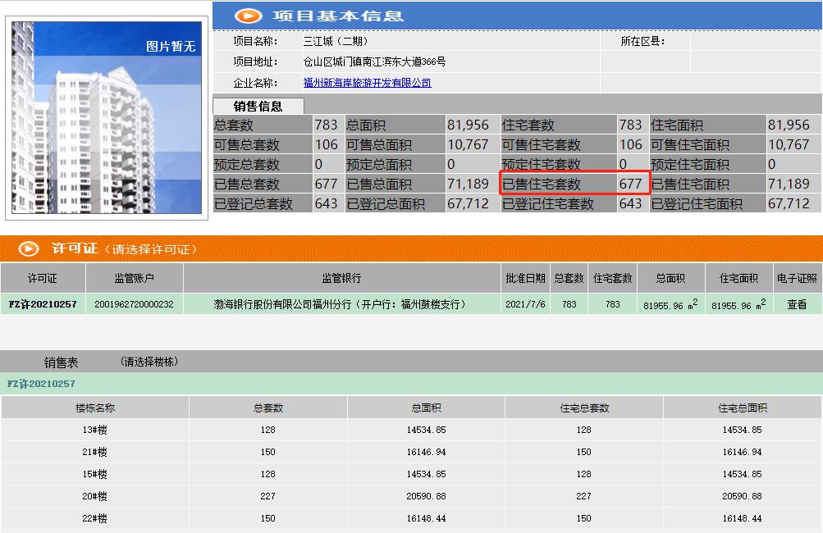Open the 22#楼 building name

pos(95,518)
